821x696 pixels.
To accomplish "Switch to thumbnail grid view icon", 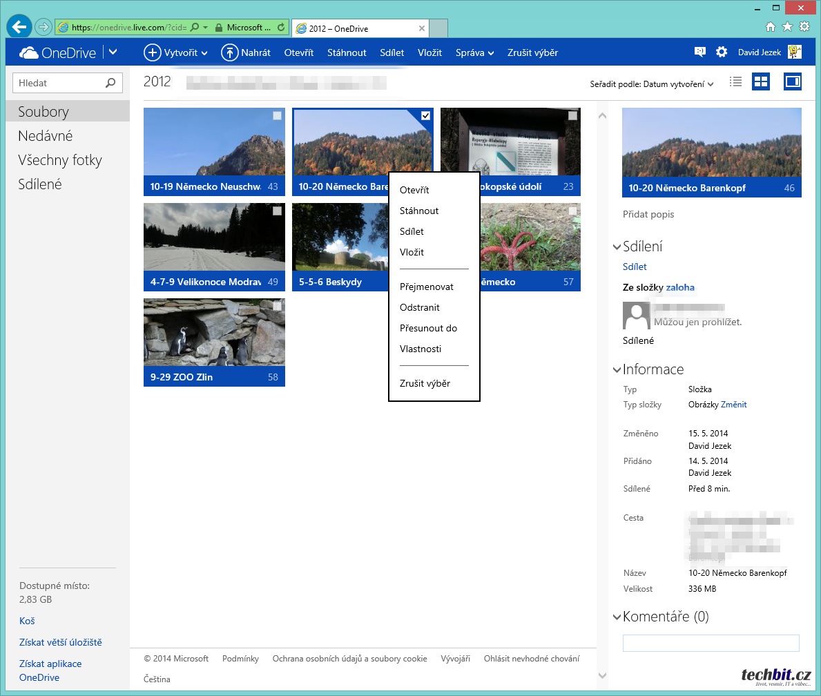I will [761, 82].
